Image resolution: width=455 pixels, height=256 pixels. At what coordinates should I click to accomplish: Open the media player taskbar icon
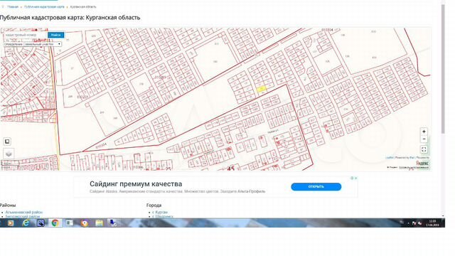[11, 223]
